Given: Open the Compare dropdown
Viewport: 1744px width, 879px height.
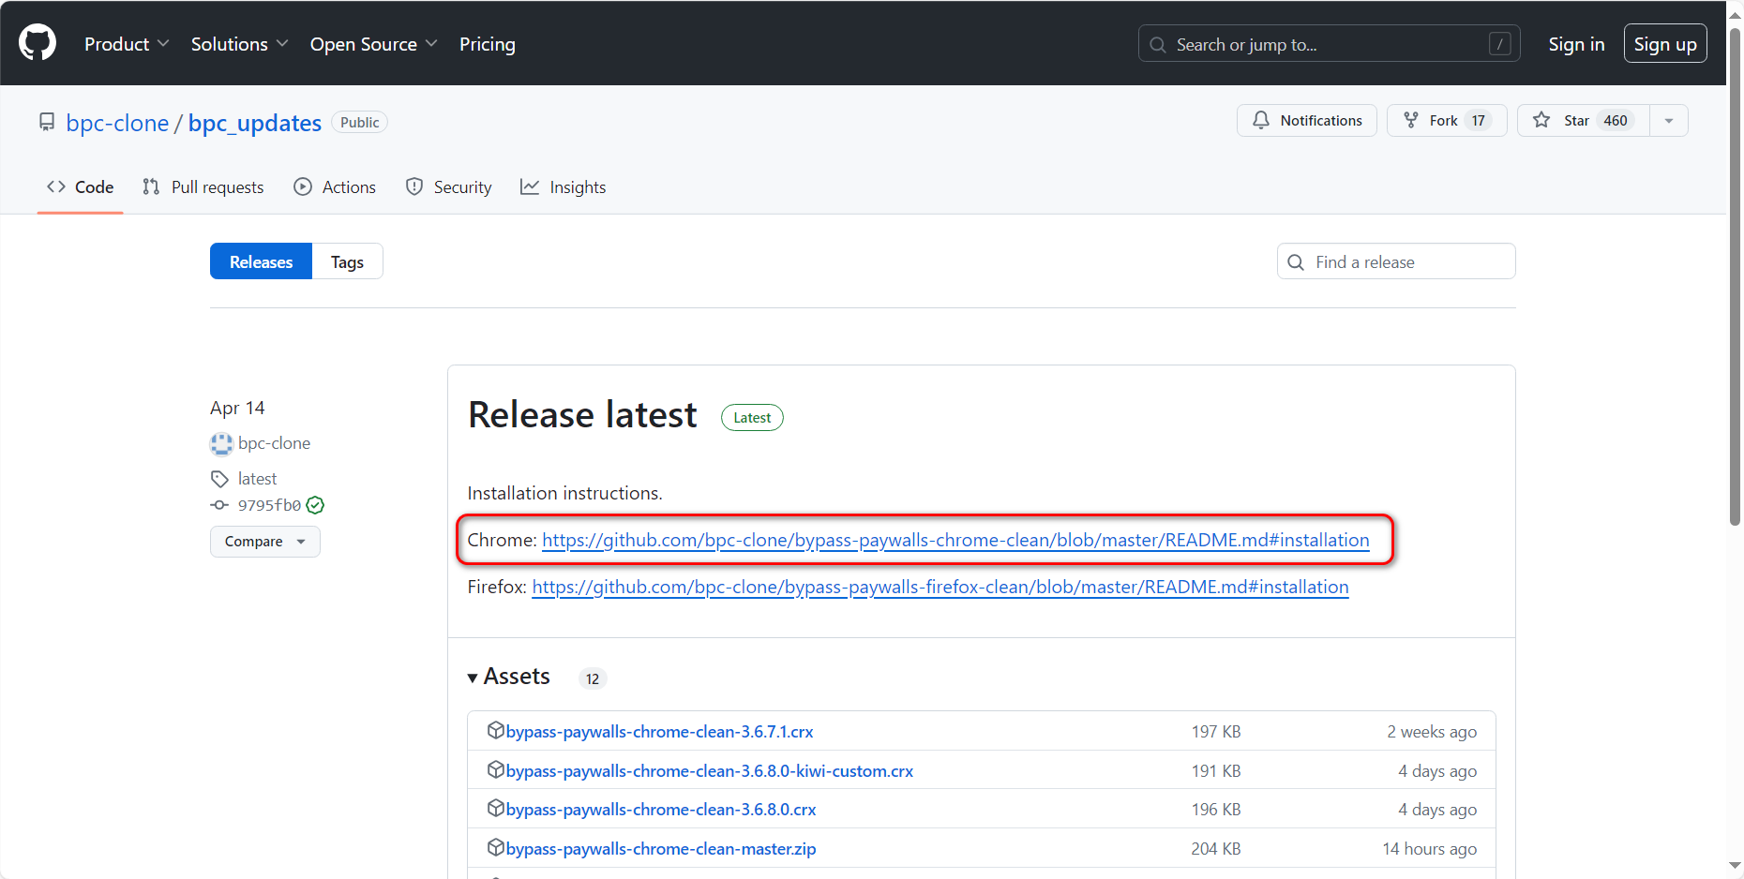Looking at the screenshot, I should (265, 542).
